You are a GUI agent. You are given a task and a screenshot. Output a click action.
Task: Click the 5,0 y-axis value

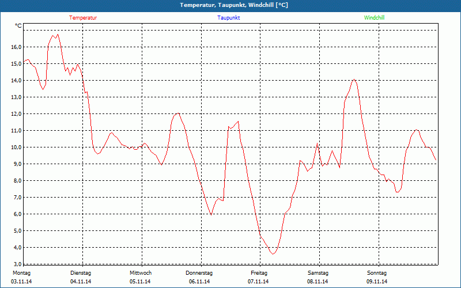click(x=18, y=231)
